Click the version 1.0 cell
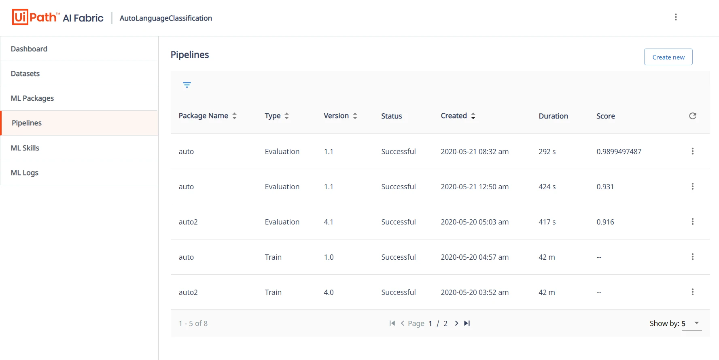The width and height of the screenshot is (719, 360). pos(329,257)
